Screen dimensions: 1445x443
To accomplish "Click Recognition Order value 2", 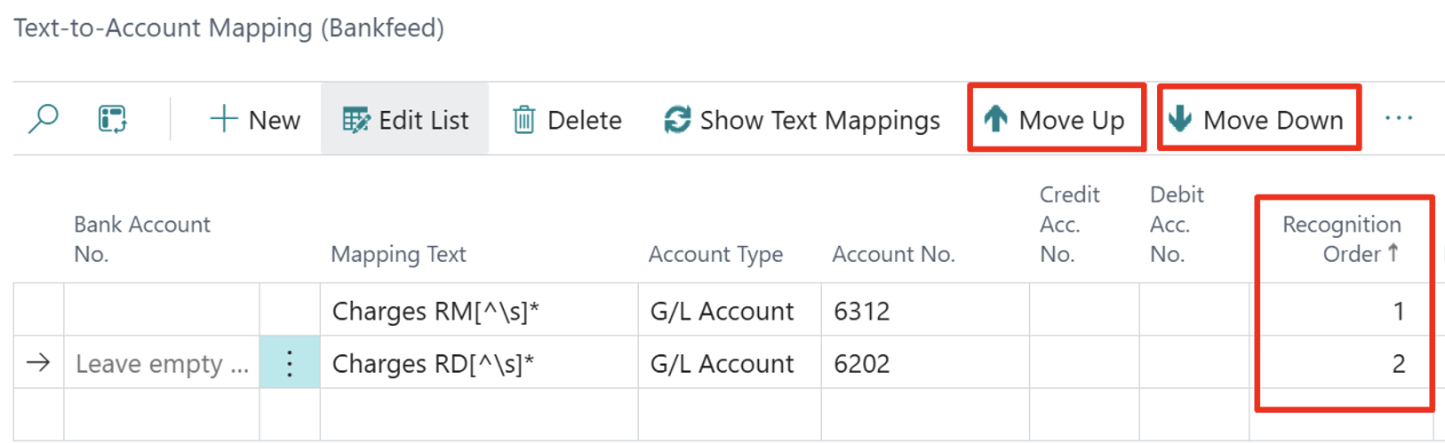I will (1399, 364).
